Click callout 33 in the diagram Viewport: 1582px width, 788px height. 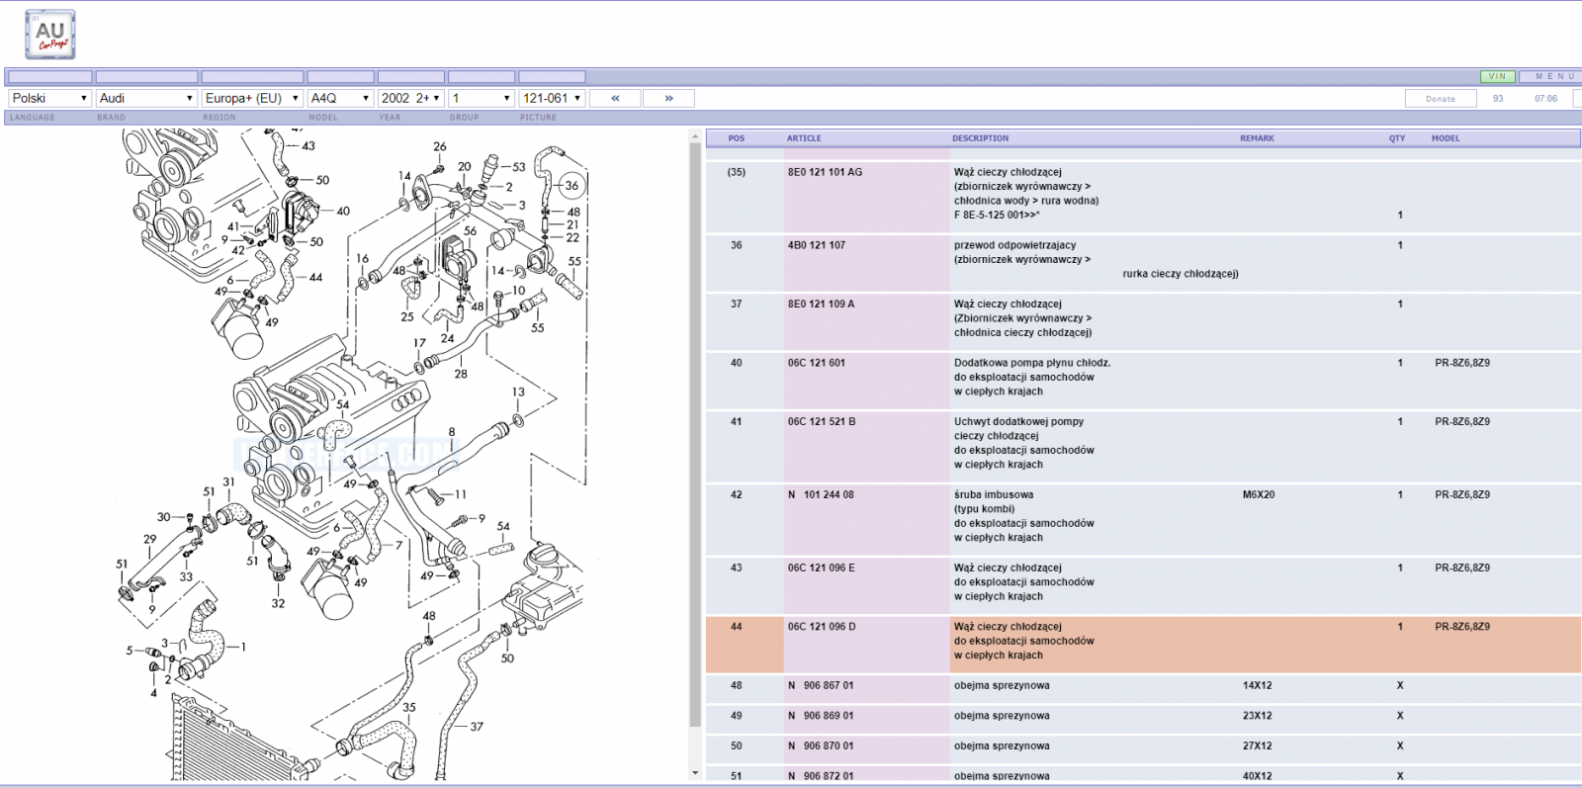(x=186, y=576)
